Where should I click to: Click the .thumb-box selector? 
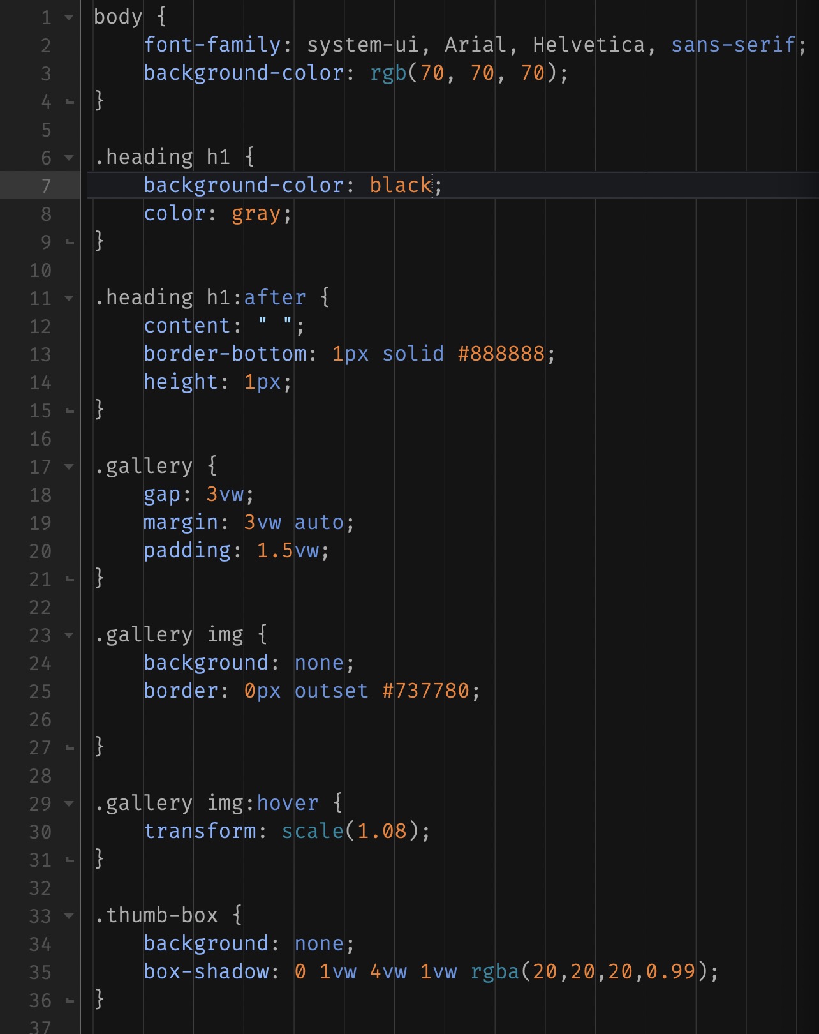coord(156,915)
